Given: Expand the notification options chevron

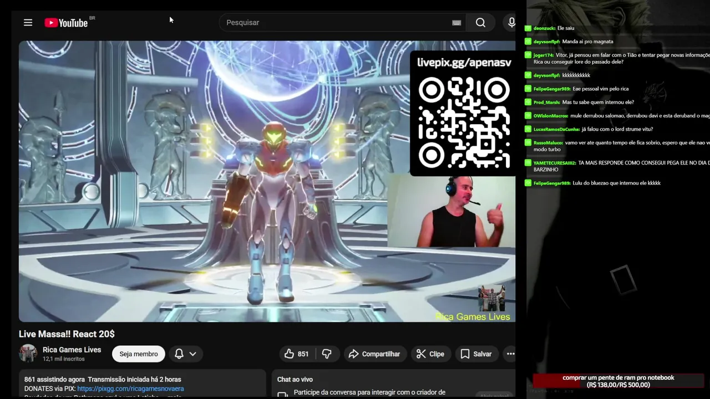Looking at the screenshot, I should coord(192,354).
